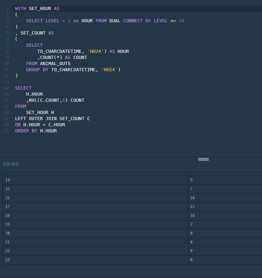The height and width of the screenshot is (278, 262).
Task: Select hour cell 22 in results table
Action: (95, 251)
